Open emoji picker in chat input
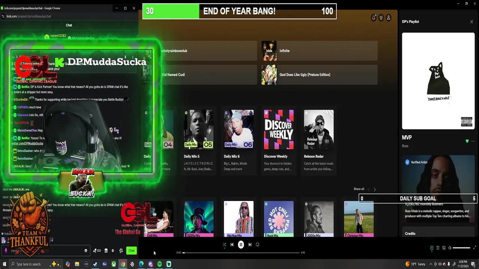The image size is (479, 269). (x=86, y=251)
